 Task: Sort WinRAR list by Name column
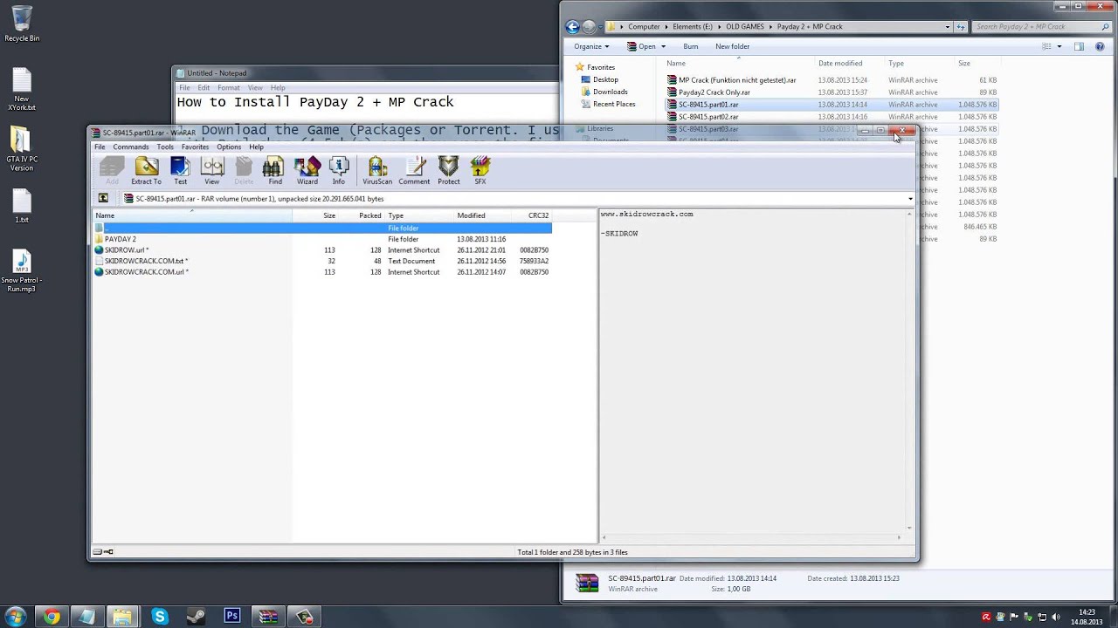pyautogui.click(x=192, y=215)
